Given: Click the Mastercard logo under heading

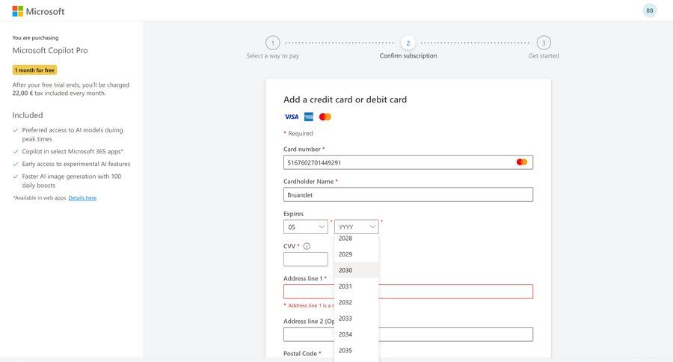Looking at the screenshot, I should (x=325, y=117).
